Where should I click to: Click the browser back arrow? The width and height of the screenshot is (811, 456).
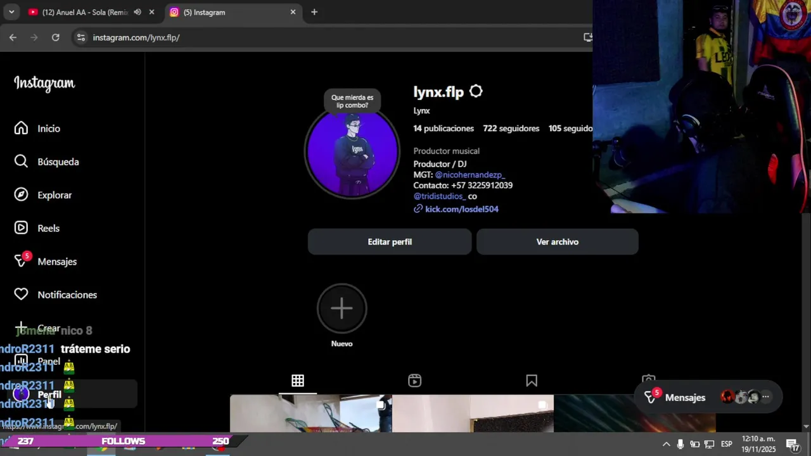coord(13,37)
